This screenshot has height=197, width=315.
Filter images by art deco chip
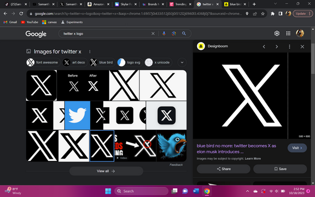tap(75, 62)
